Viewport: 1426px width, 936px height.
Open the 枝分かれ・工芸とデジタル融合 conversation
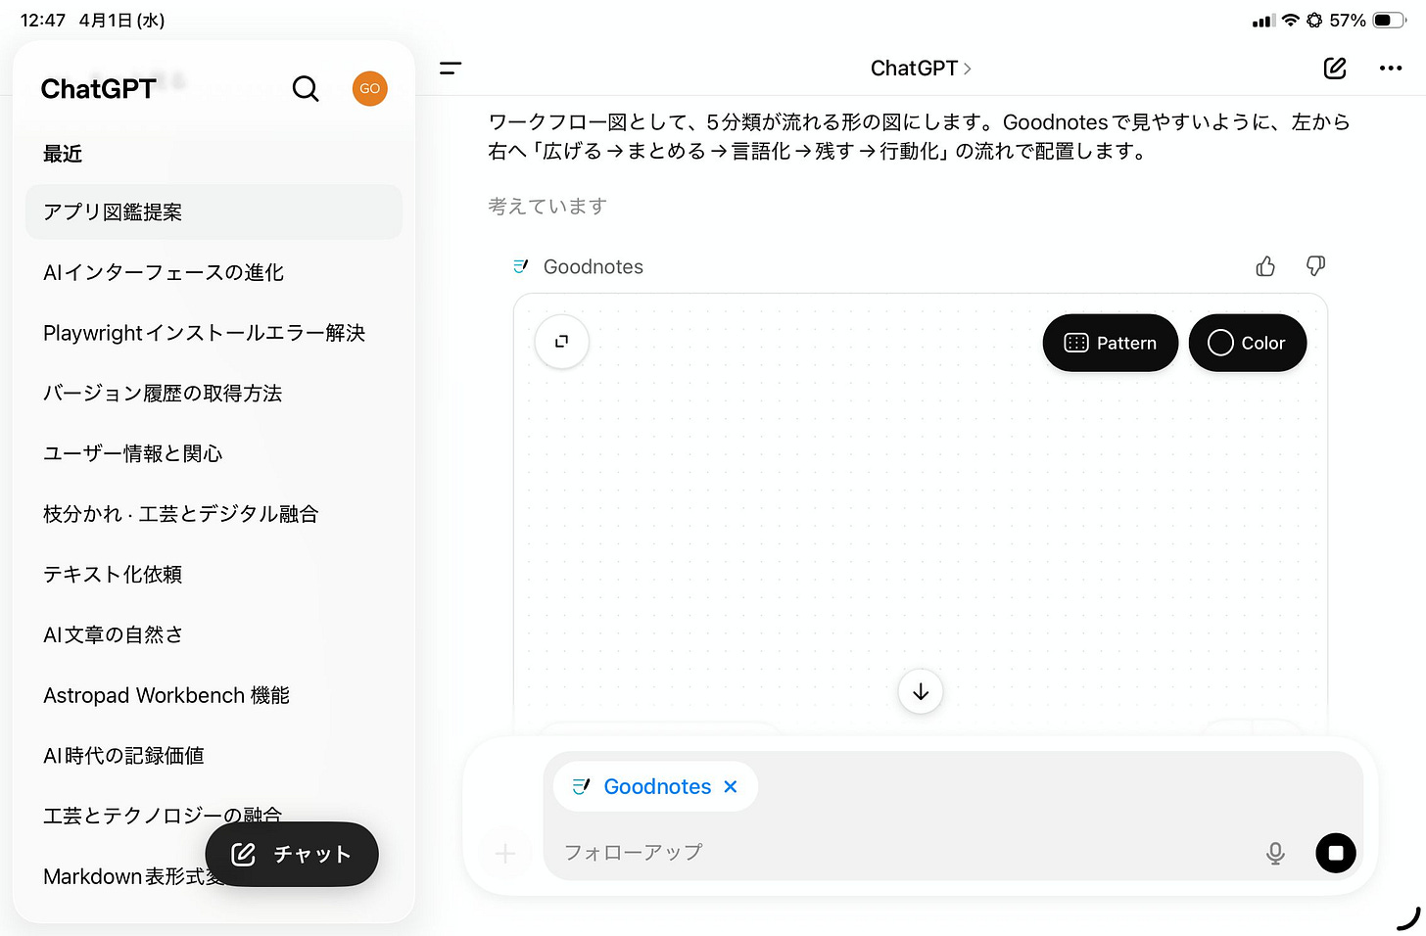tap(214, 514)
